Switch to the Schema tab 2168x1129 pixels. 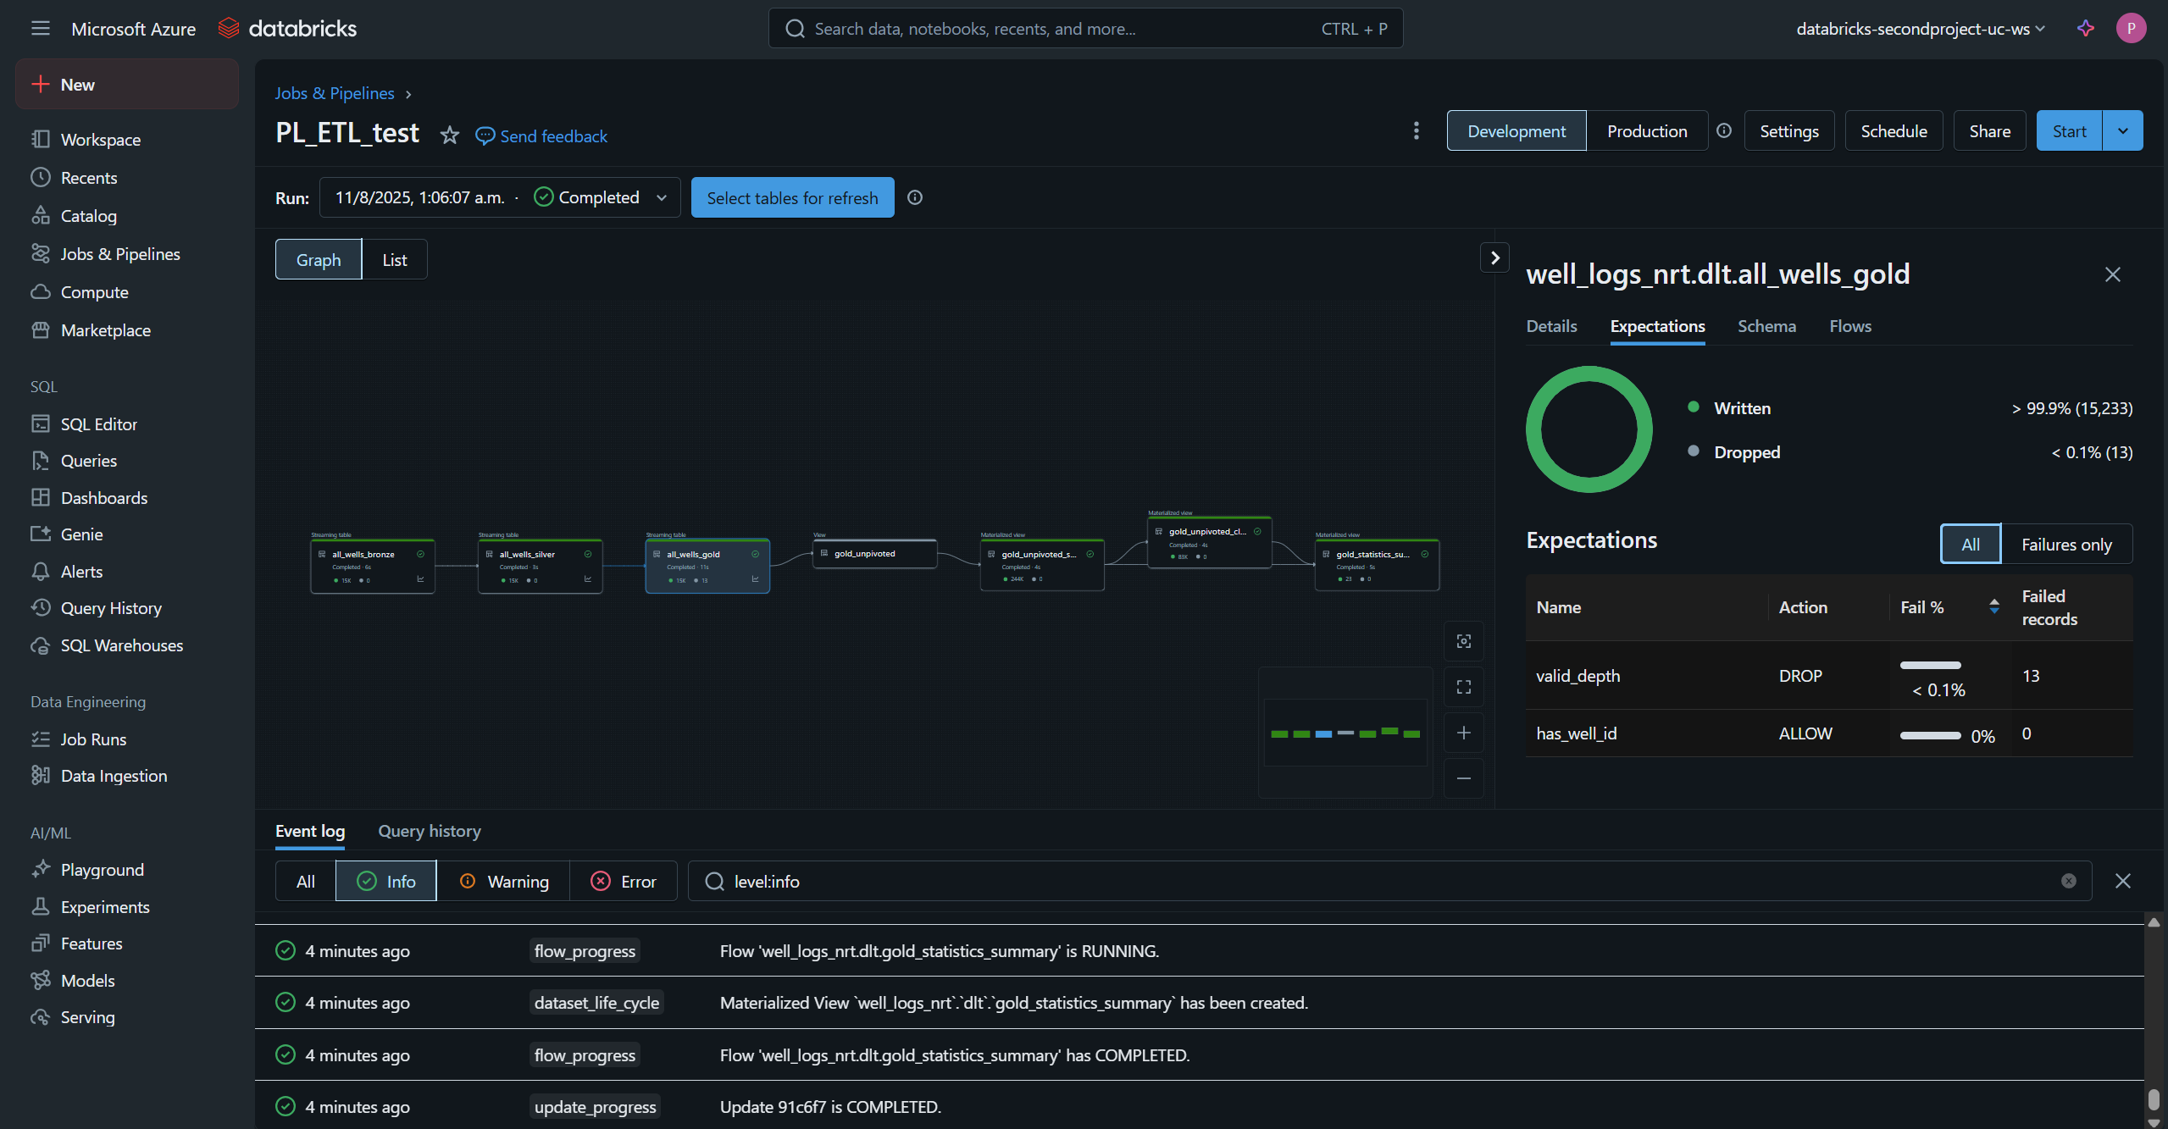click(x=1766, y=326)
